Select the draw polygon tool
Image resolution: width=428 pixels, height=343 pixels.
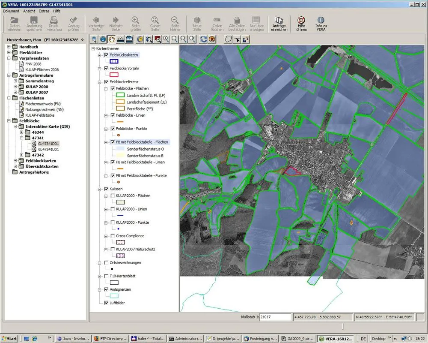[228, 39]
